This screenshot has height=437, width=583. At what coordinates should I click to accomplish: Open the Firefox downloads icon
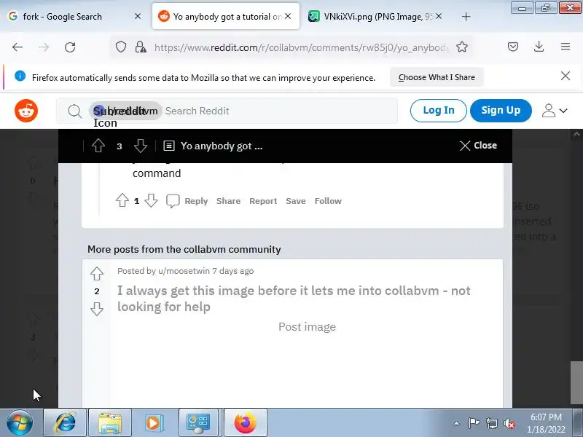[x=539, y=47]
